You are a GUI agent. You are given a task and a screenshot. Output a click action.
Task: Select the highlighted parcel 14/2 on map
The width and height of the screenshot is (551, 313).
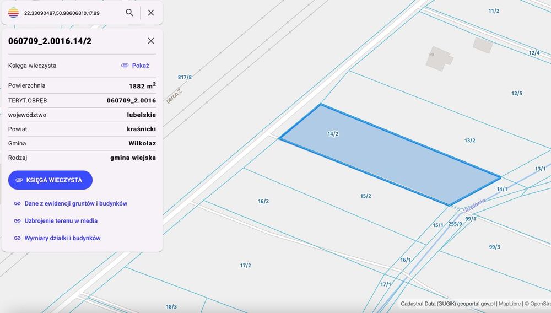(390, 154)
